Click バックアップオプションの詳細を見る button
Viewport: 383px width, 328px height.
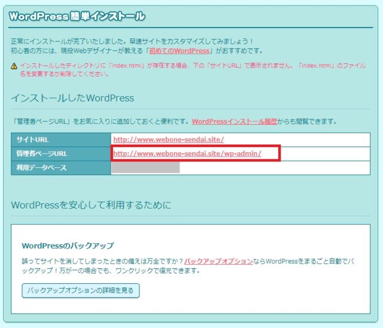tap(81, 290)
